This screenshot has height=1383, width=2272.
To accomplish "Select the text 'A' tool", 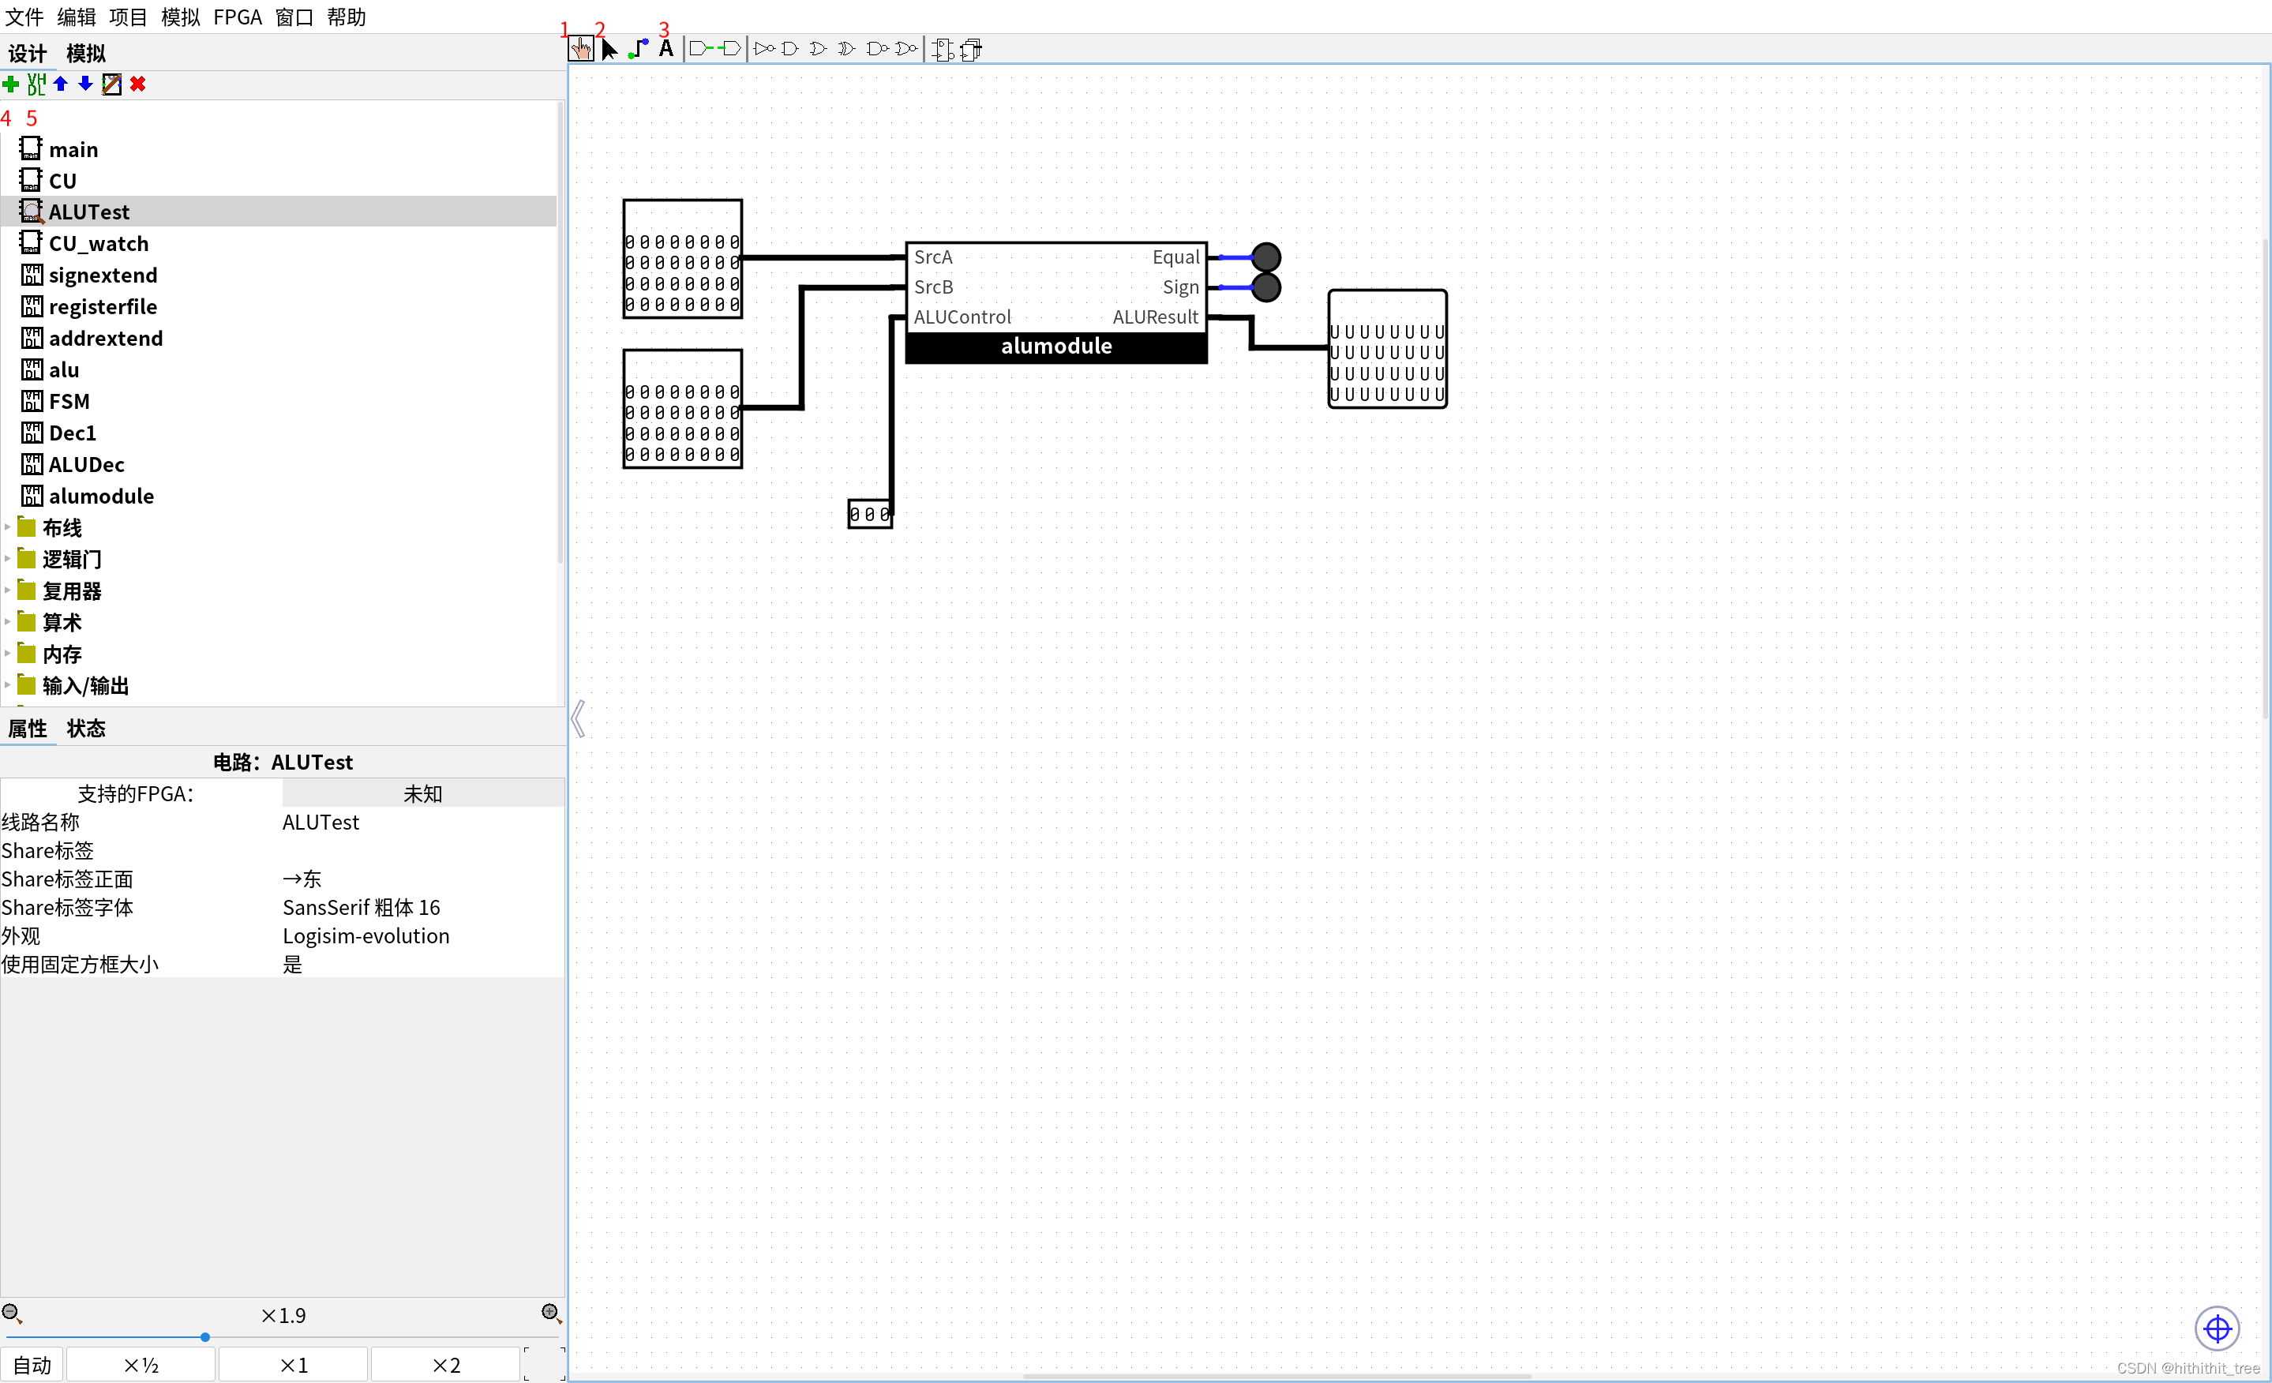I will point(665,49).
